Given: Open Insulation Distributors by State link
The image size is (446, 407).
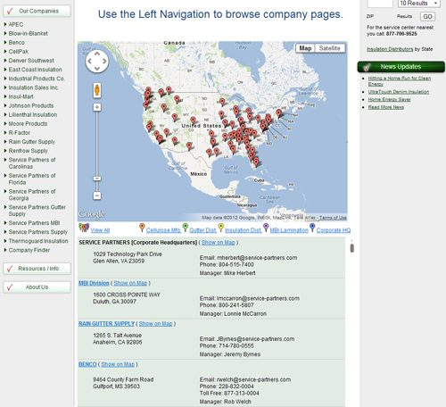Looking at the screenshot, I should coord(390,49).
